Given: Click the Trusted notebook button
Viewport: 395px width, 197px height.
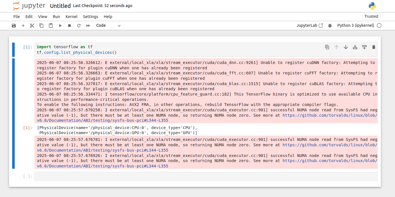Looking at the screenshot, I should [371, 16].
